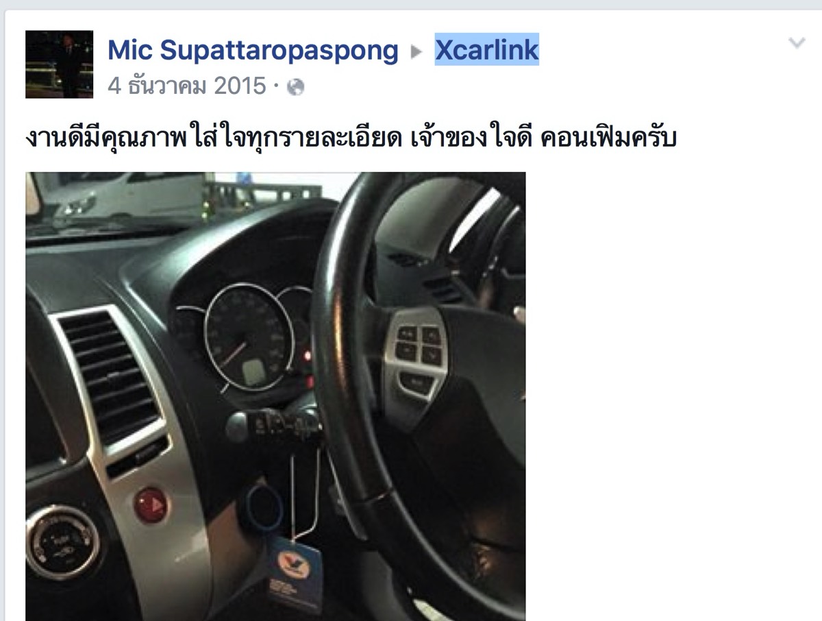Select the word คอนเฟิมครับ in the post
Image resolution: width=822 pixels, height=621 pixels.
[608, 139]
